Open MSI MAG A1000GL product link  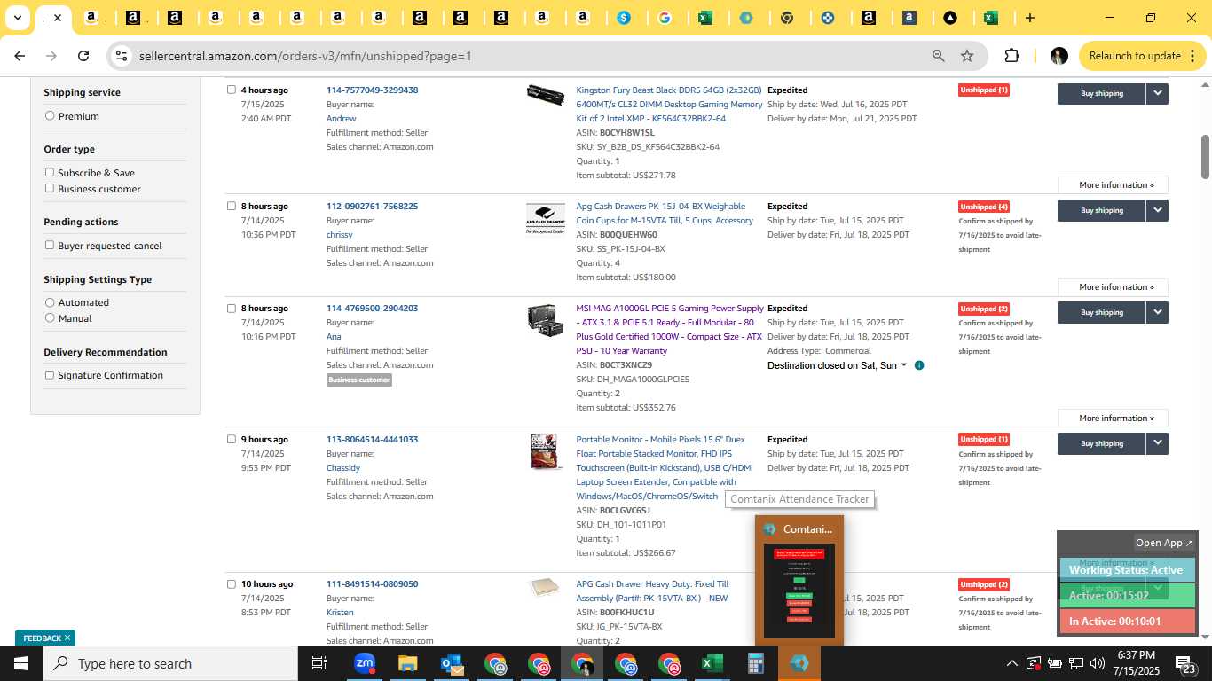point(670,330)
